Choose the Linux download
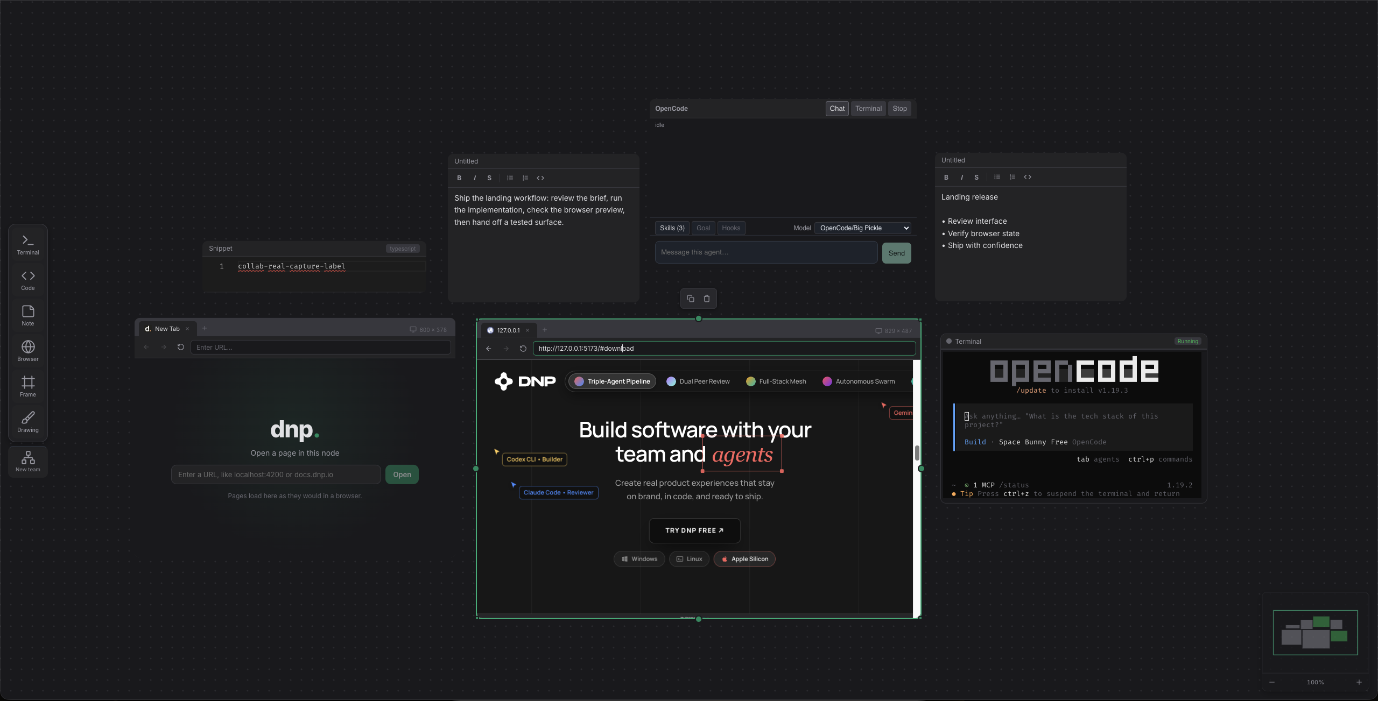Screen dimensions: 1378x701 (689, 559)
